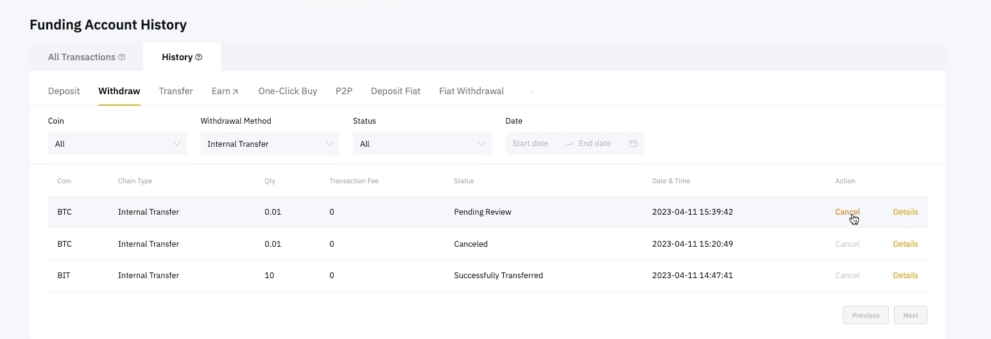Image resolution: width=991 pixels, height=339 pixels.
Task: Click help icon next to History tab
Action: pyautogui.click(x=199, y=58)
